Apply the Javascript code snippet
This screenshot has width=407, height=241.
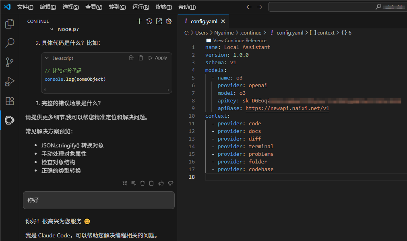tap(158, 58)
